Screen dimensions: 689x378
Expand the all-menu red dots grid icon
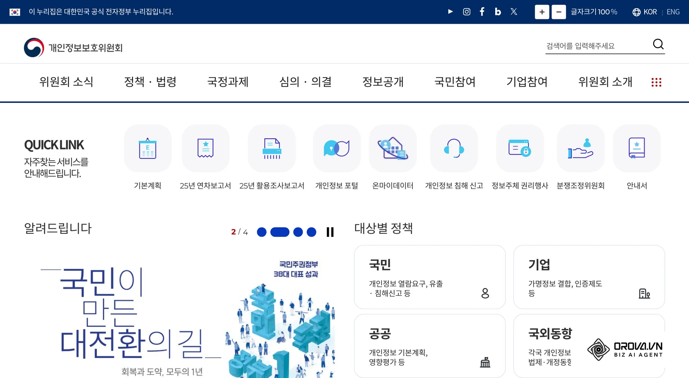pos(656,82)
